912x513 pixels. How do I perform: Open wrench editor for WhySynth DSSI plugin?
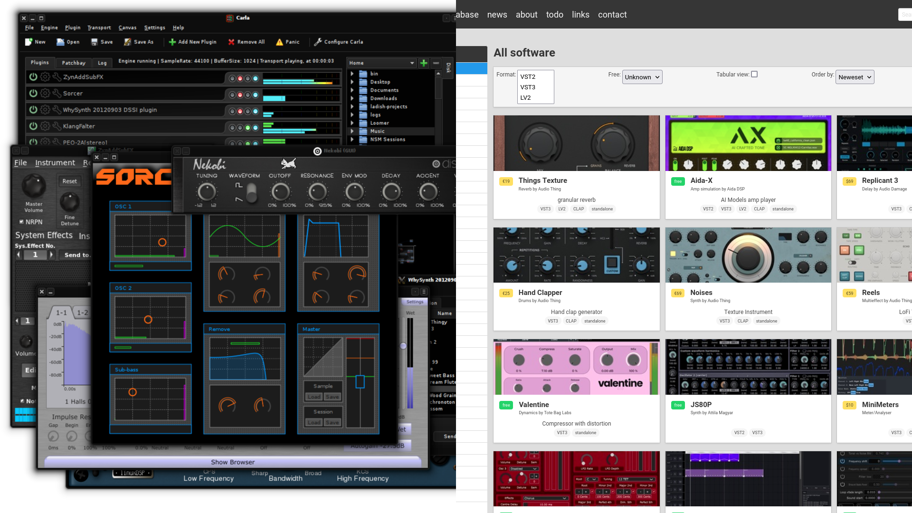point(57,110)
